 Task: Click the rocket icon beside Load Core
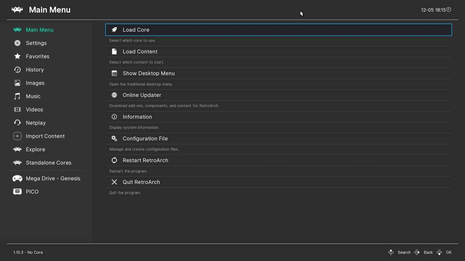pos(114,30)
